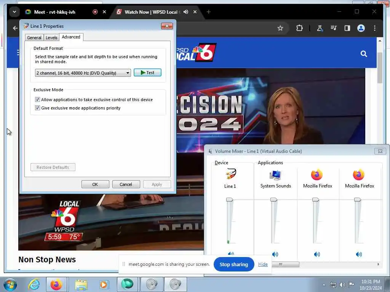Open Windows Media Player on taskbar
Screen dimensions: 390x292
pos(104,284)
